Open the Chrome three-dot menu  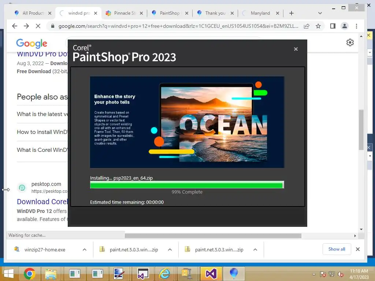(x=356, y=26)
